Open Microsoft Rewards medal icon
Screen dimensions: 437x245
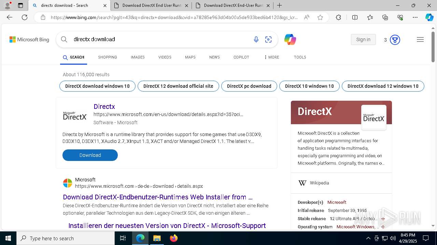[x=395, y=40]
